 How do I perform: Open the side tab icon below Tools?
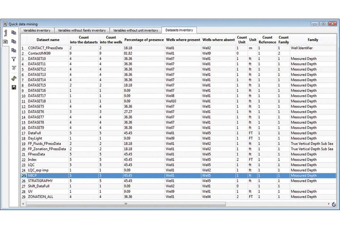tap(6, 42)
